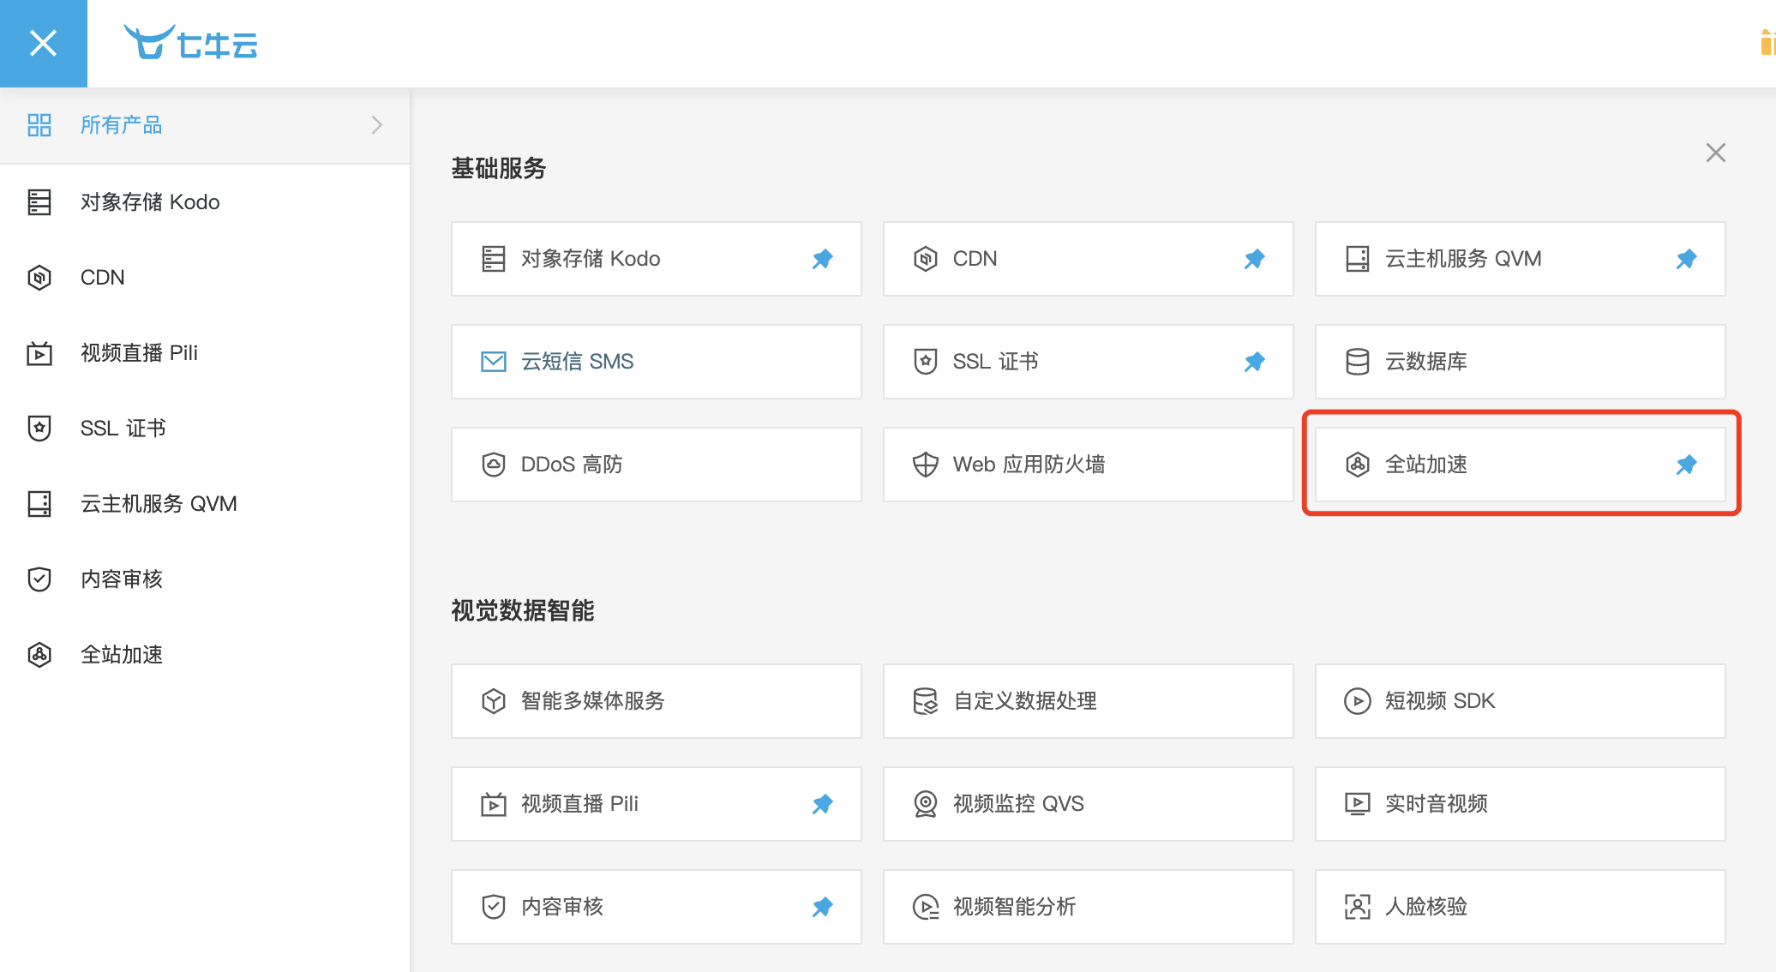Toggle the pin on the SSL 证书 card

[1255, 362]
